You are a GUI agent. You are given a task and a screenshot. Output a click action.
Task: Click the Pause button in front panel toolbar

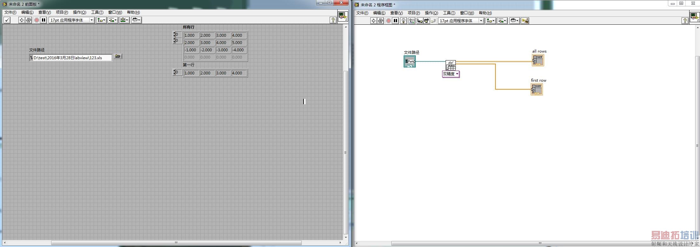click(x=44, y=20)
